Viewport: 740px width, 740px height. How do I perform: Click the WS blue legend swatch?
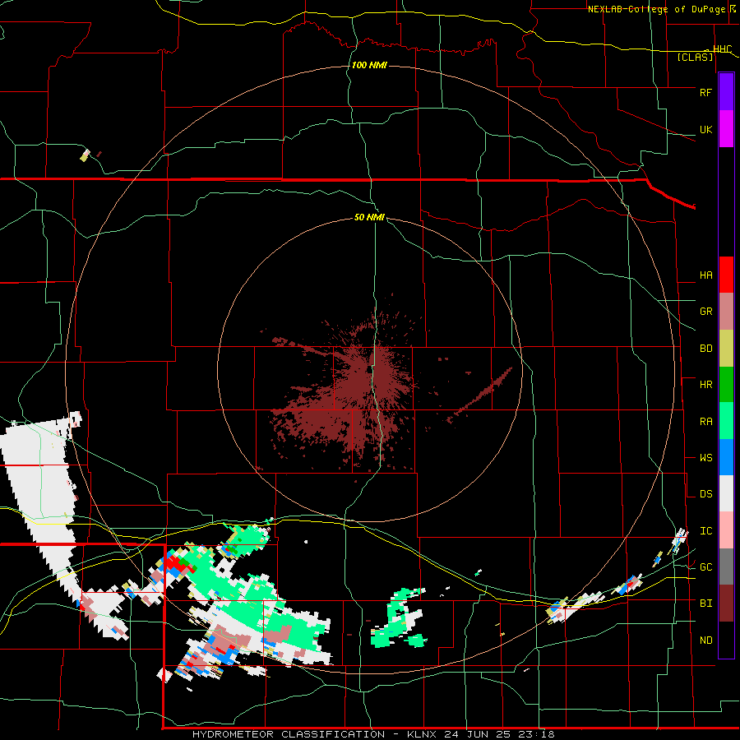(x=726, y=457)
